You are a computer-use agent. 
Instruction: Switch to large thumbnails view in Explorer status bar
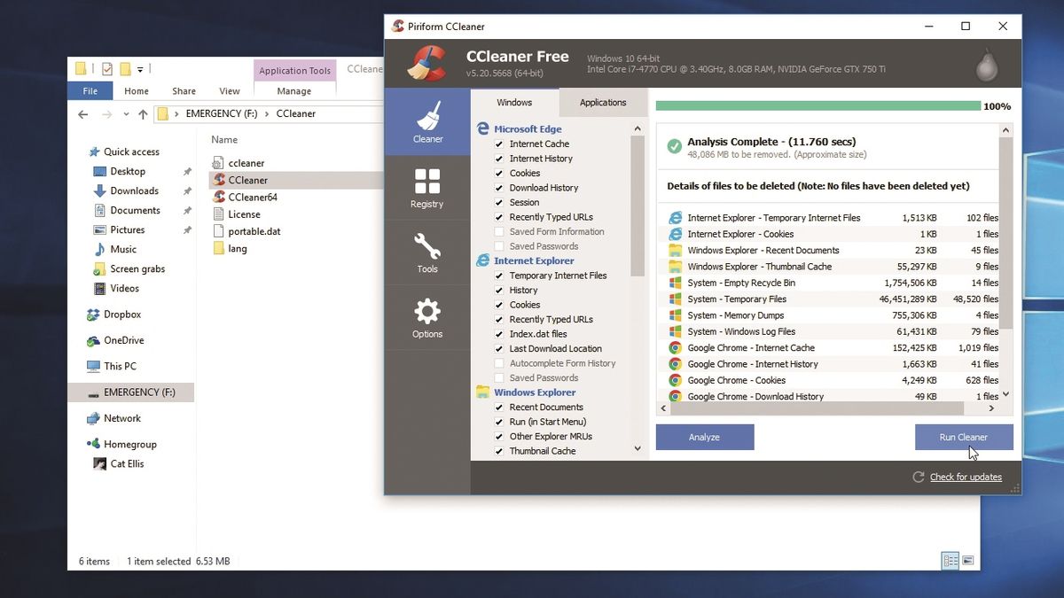pos(968,560)
